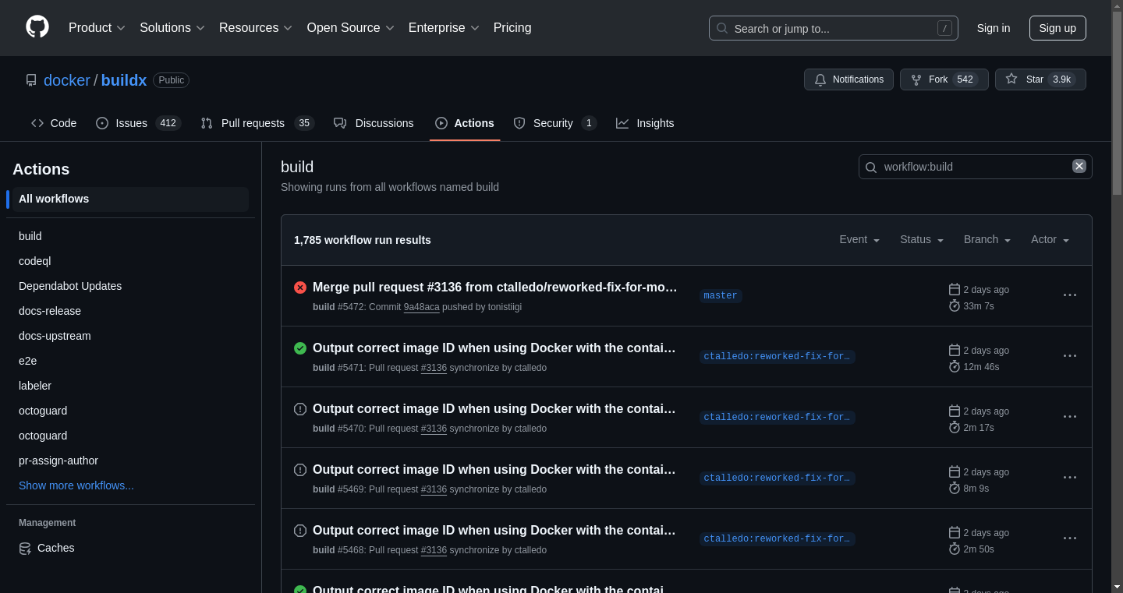1123x593 pixels.
Task: Open Caches under Management
Action: 130,548
